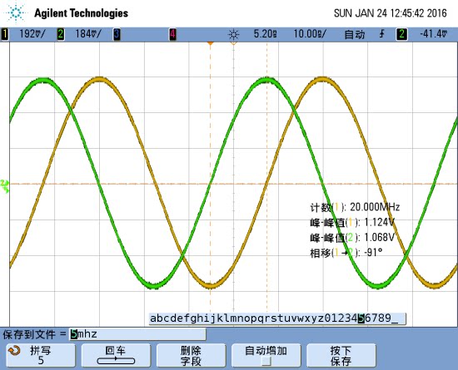Screen dimensions: 458x370
Task: Open the 拼写 spell softkey
Action: click(x=41, y=355)
